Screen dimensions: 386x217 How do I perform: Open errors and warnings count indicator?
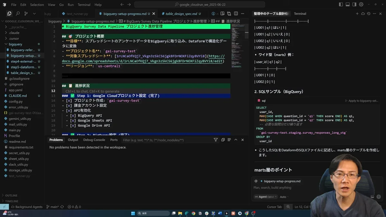pos(74,207)
